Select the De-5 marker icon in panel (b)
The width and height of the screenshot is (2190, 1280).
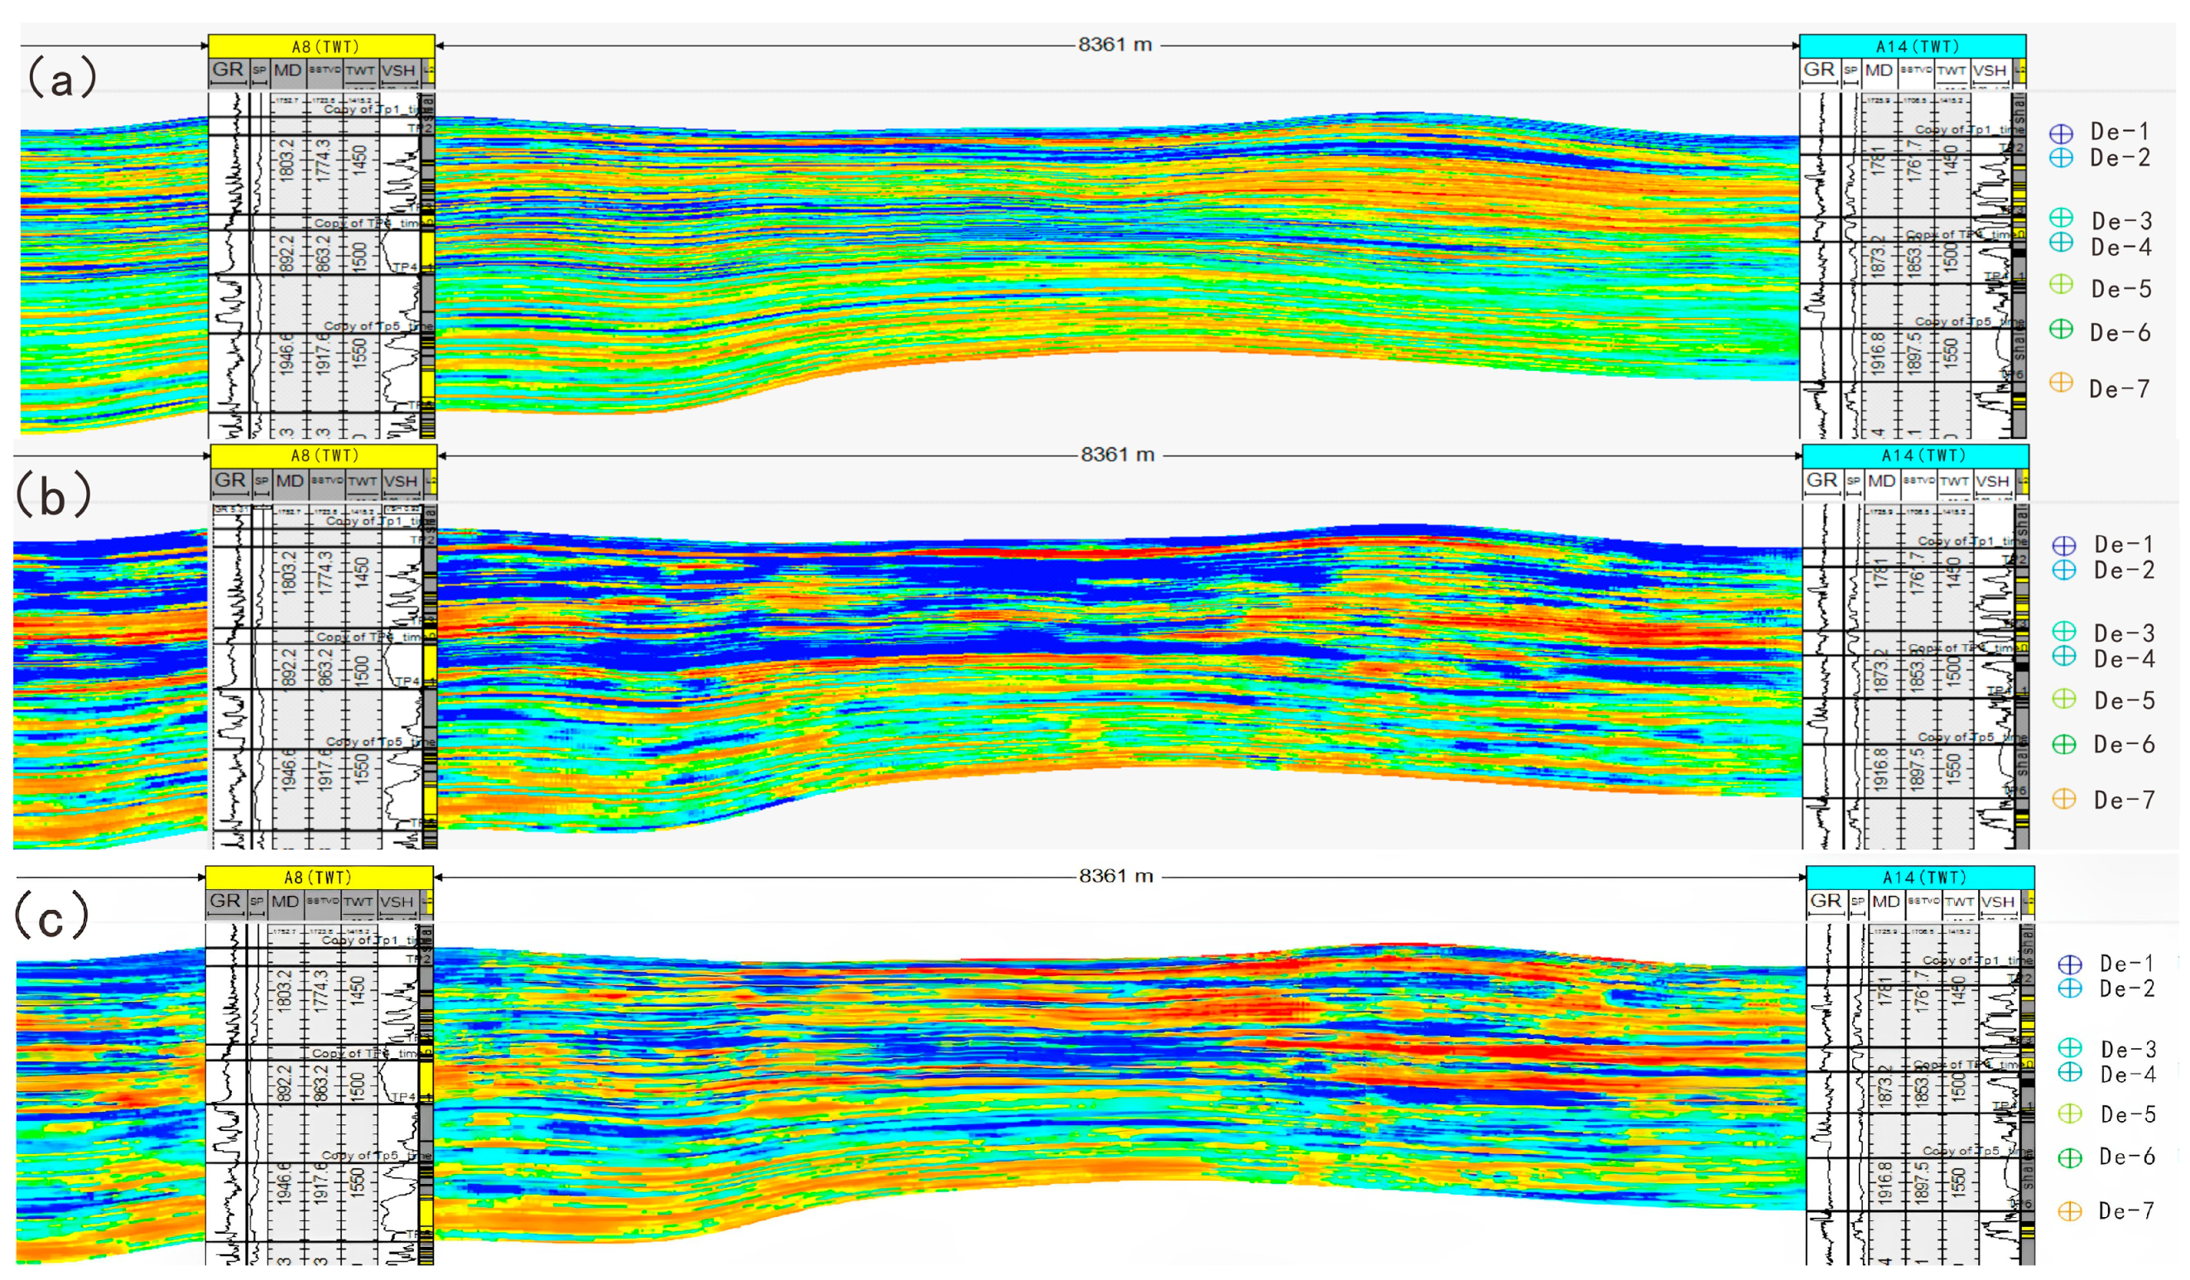[x=2064, y=699]
